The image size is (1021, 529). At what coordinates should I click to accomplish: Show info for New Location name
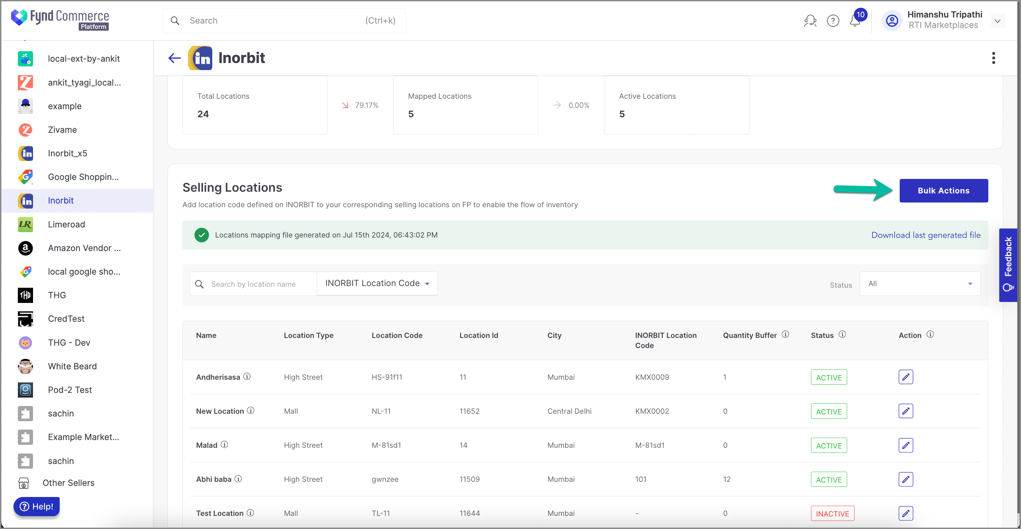click(250, 410)
